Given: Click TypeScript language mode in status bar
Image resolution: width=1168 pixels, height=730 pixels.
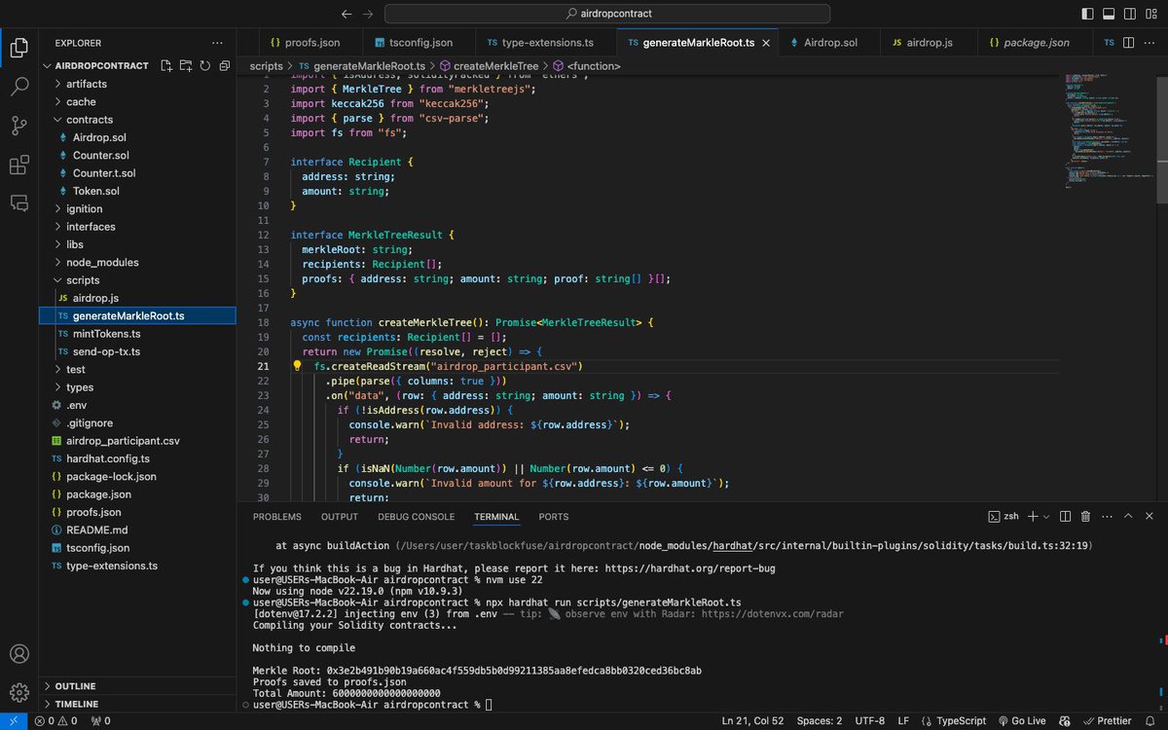Looking at the screenshot, I should (x=962, y=721).
